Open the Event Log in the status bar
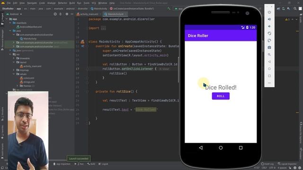Screen dimensions: 303x170 click(x=267, y=164)
